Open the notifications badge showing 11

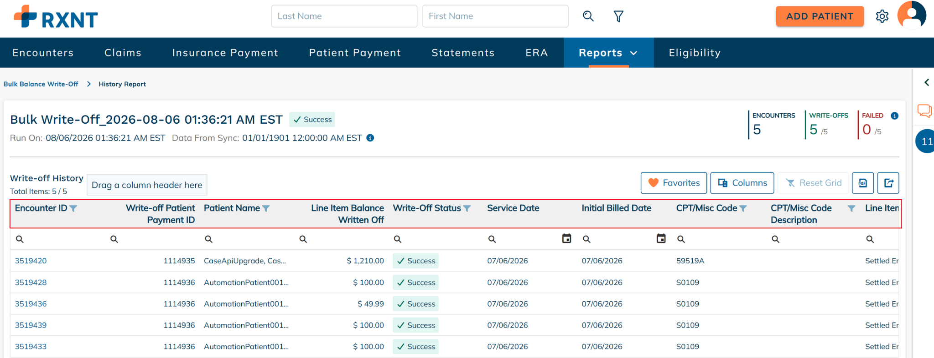(x=925, y=141)
